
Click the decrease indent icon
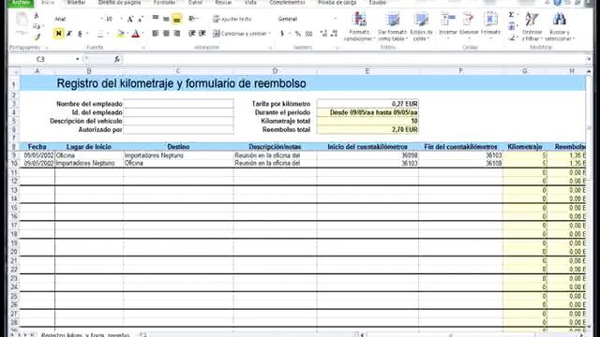point(191,34)
